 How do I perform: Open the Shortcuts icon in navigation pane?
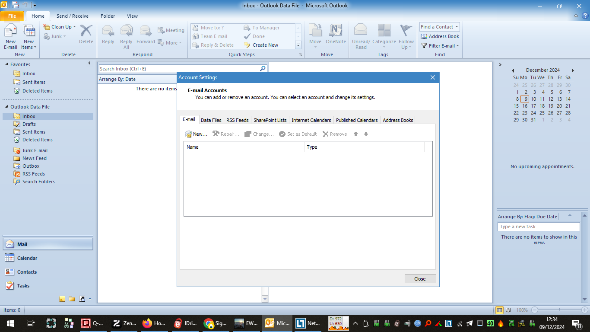[82, 299]
